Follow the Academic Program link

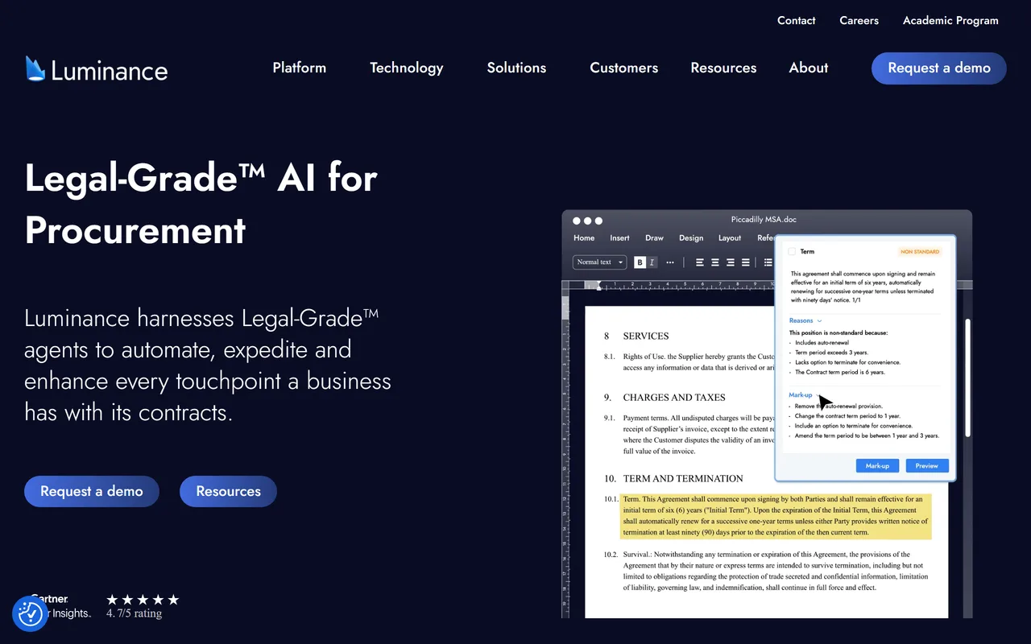click(x=950, y=20)
